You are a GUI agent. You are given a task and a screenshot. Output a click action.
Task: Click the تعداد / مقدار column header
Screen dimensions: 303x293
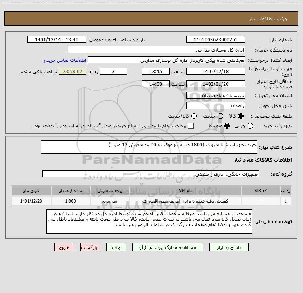coord(70,191)
